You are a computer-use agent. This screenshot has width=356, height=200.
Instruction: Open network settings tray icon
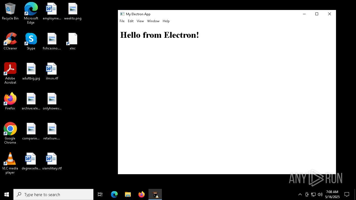tap(313, 194)
